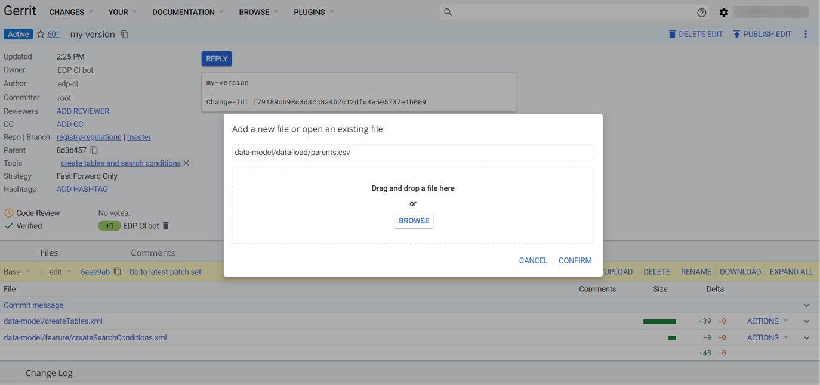Click the Reply button
The image size is (820, 385).
click(x=217, y=58)
